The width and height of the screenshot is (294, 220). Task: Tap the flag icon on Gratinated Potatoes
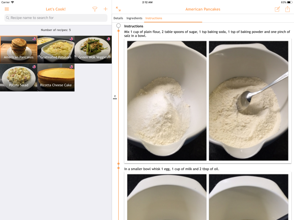[x=71, y=39]
